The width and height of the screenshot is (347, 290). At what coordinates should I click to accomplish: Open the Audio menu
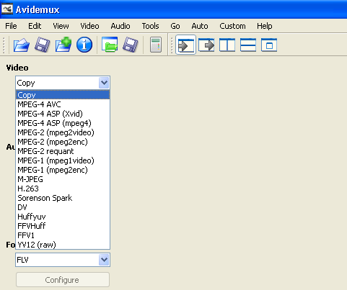[x=120, y=26]
